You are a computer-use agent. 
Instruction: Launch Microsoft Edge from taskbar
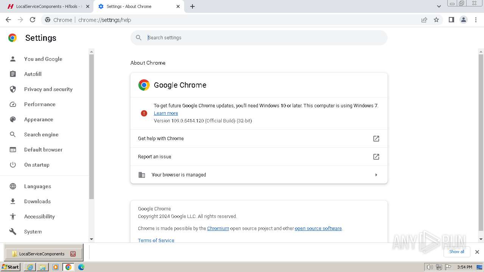point(81,267)
